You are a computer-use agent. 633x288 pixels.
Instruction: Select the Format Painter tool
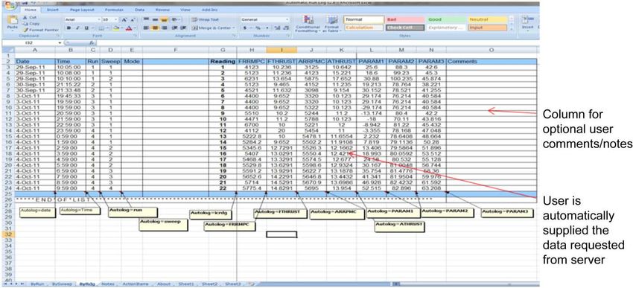[41, 30]
